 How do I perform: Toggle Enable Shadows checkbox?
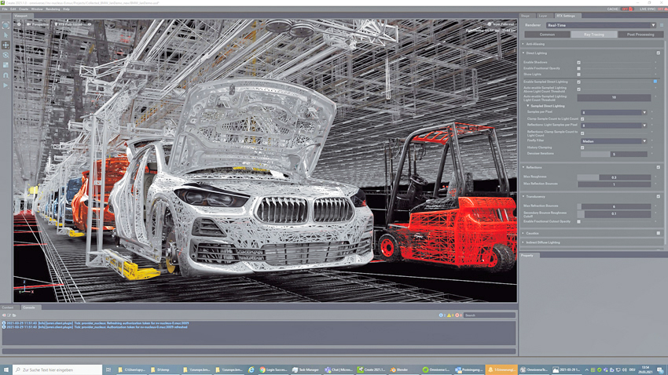click(578, 63)
